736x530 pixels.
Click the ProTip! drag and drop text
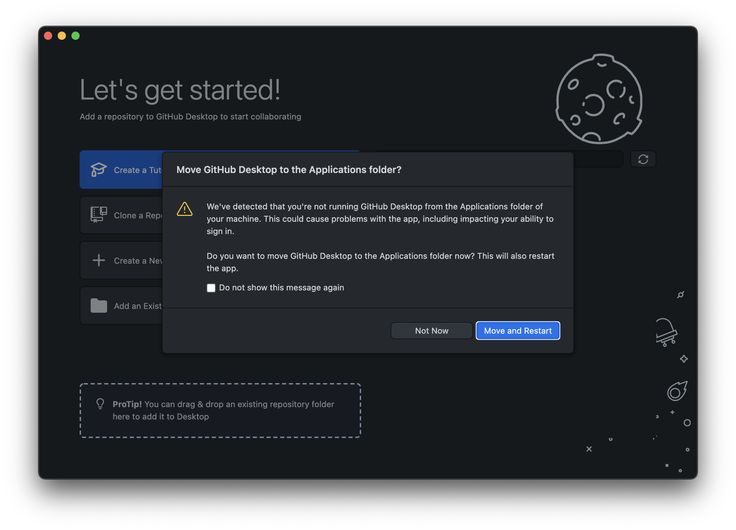pyautogui.click(x=223, y=410)
